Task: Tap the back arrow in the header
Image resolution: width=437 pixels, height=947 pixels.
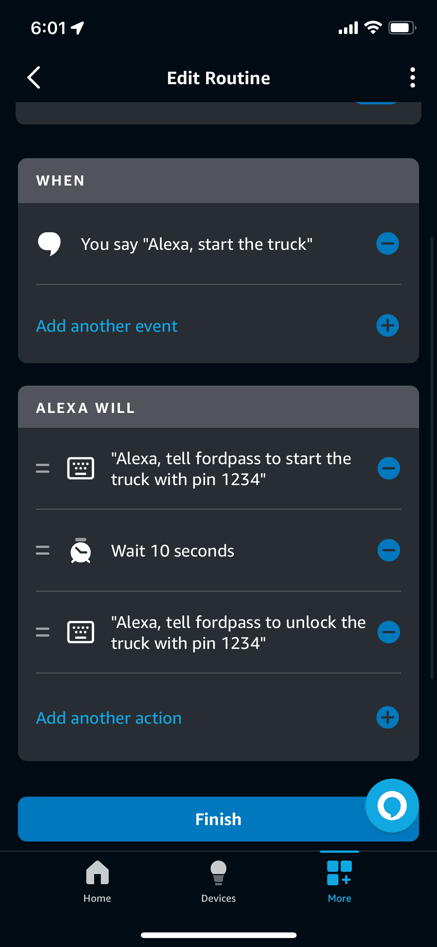Action: (34, 78)
